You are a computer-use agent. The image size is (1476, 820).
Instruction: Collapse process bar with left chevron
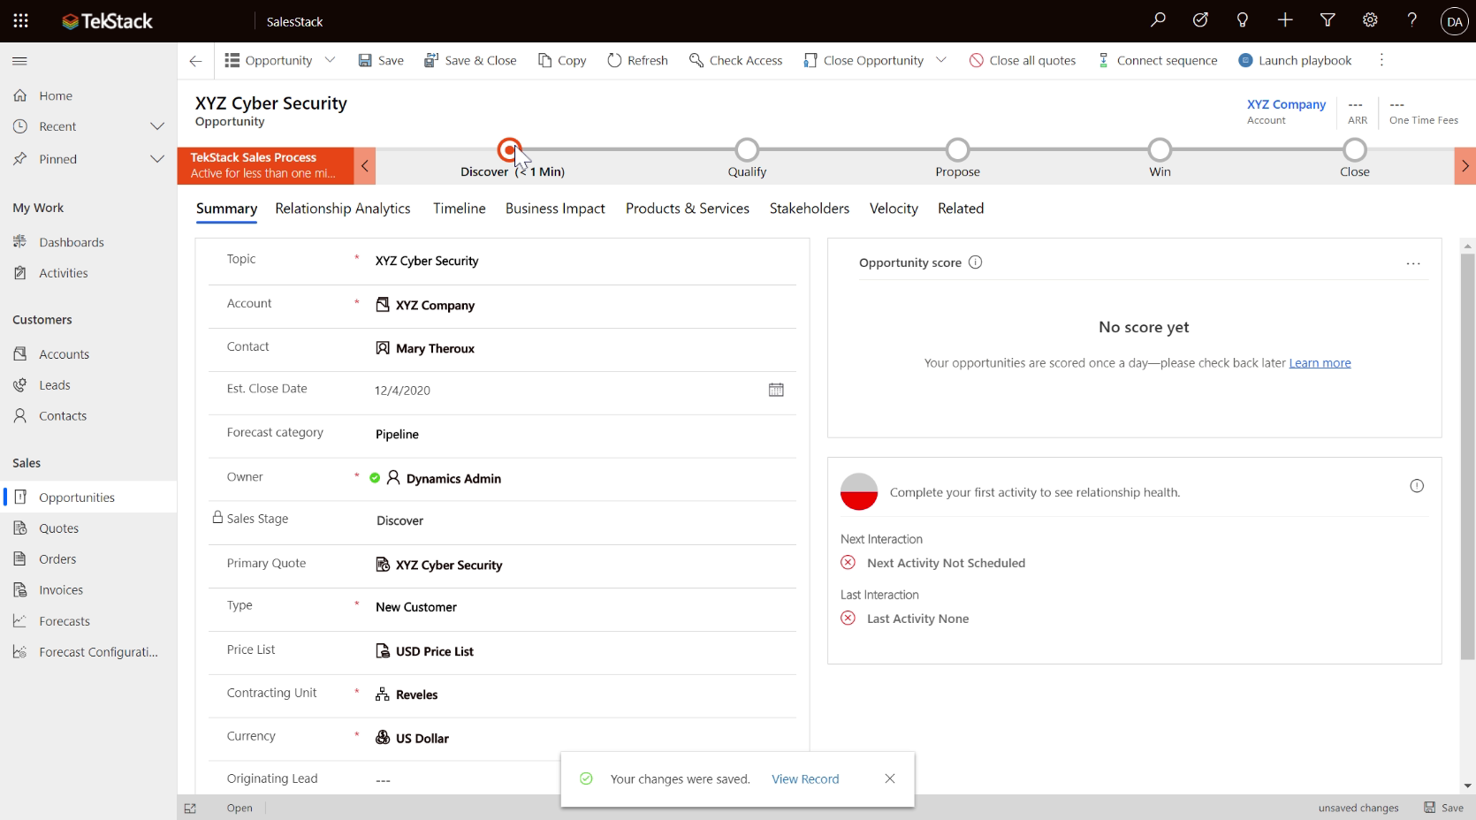point(364,166)
